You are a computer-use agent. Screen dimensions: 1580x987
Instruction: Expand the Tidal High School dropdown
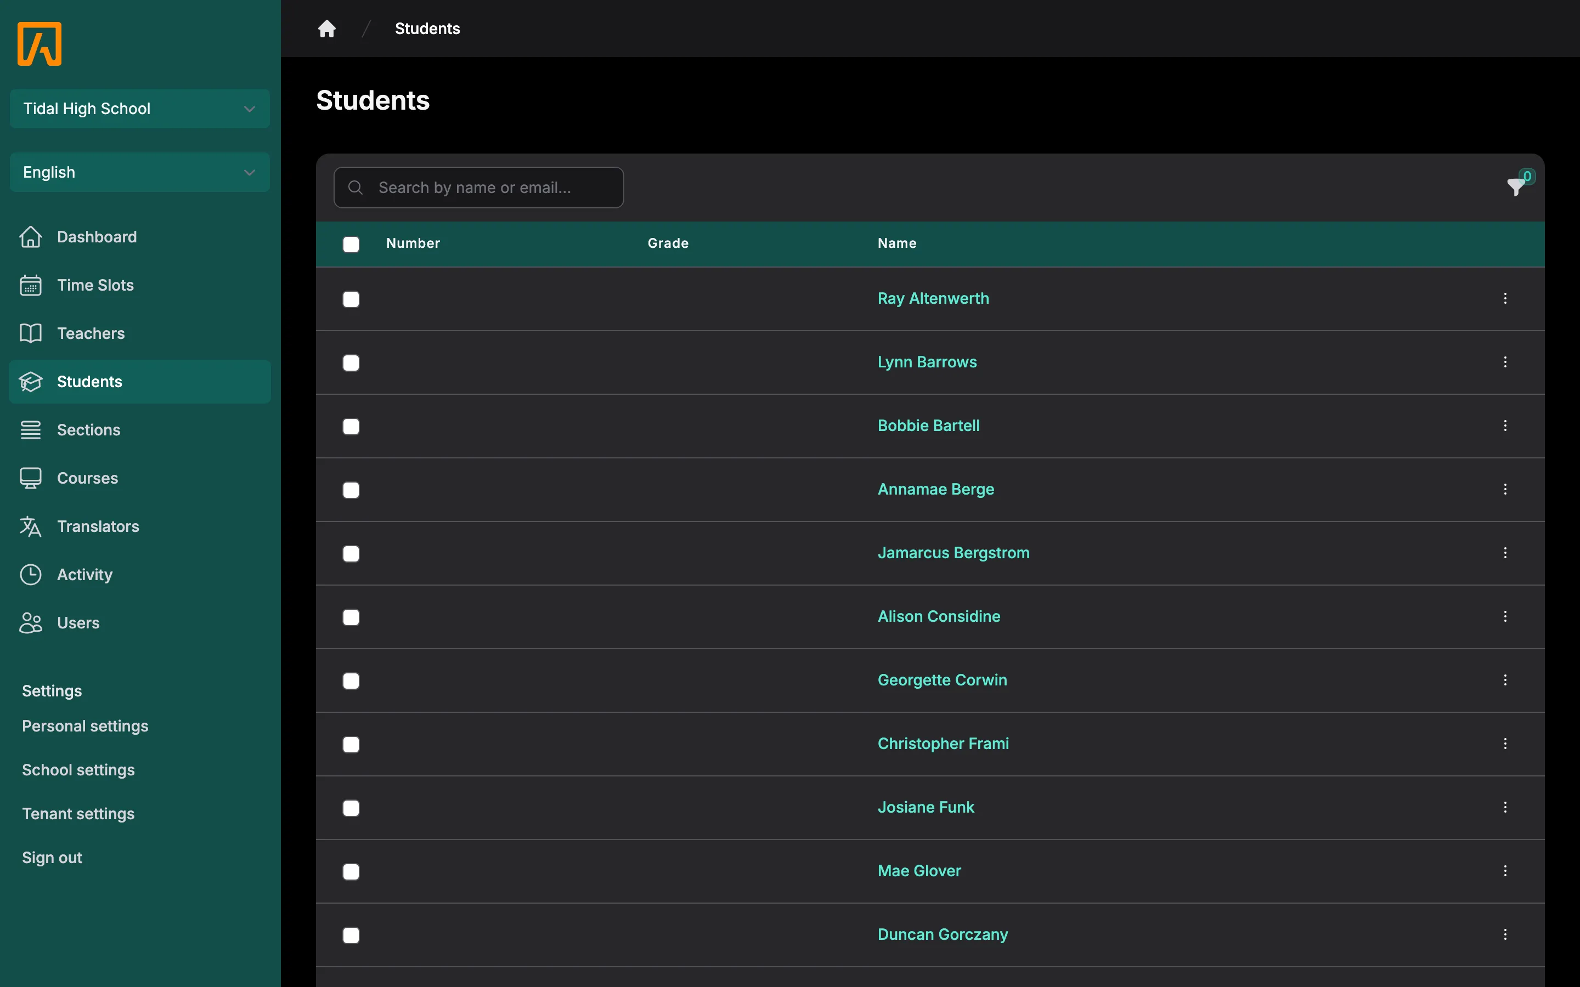point(140,109)
